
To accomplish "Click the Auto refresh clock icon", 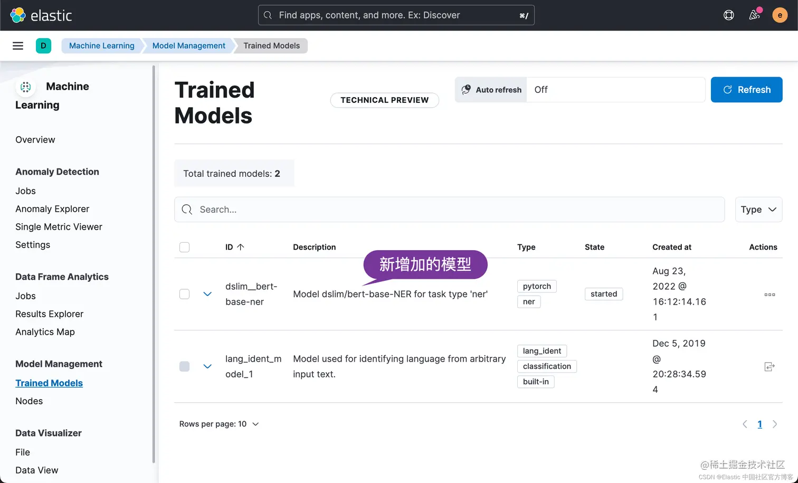I will 466,90.
